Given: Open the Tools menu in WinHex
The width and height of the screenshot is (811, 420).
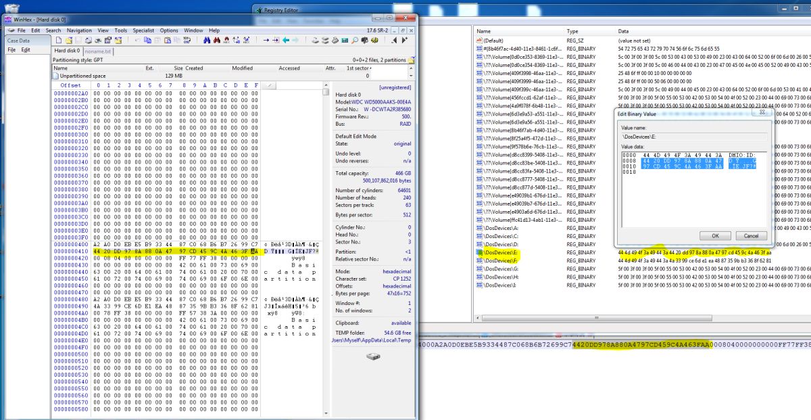Looking at the screenshot, I should tap(121, 30).
